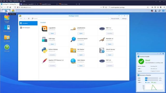Click the File Station package icon
Image resolution: width=166 pixels, height=93 pixels.
click(x=73, y=50)
